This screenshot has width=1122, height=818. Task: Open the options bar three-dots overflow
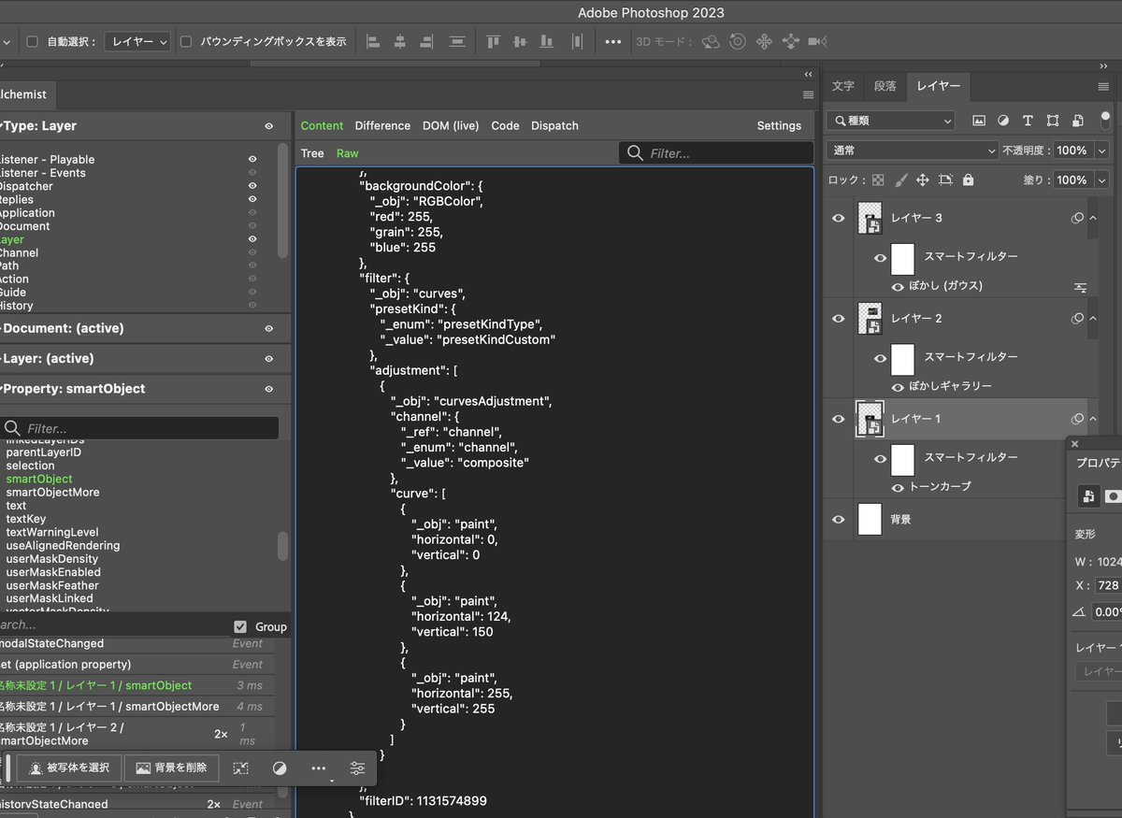pos(612,41)
